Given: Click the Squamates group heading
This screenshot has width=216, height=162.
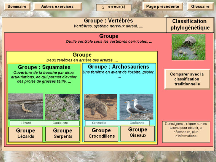Looking at the screenshot, I should point(44,67).
